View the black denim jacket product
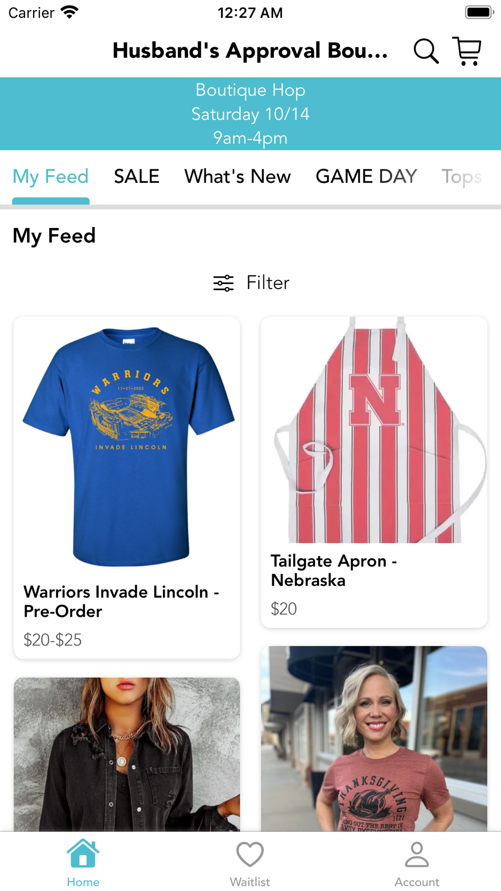501x891 pixels. (127, 754)
